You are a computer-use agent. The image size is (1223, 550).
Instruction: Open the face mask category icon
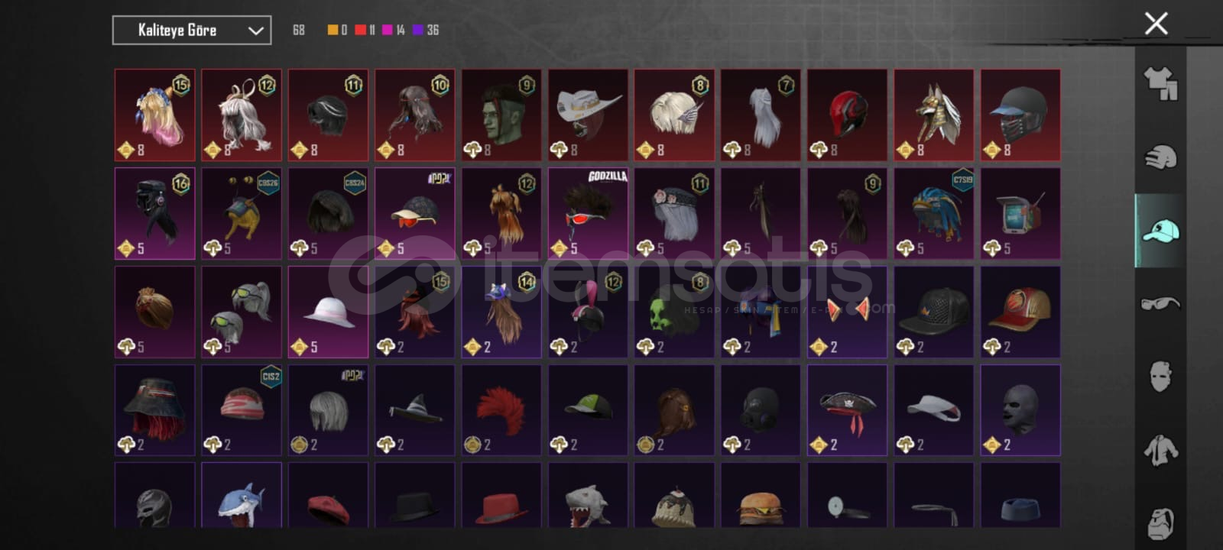(x=1160, y=376)
